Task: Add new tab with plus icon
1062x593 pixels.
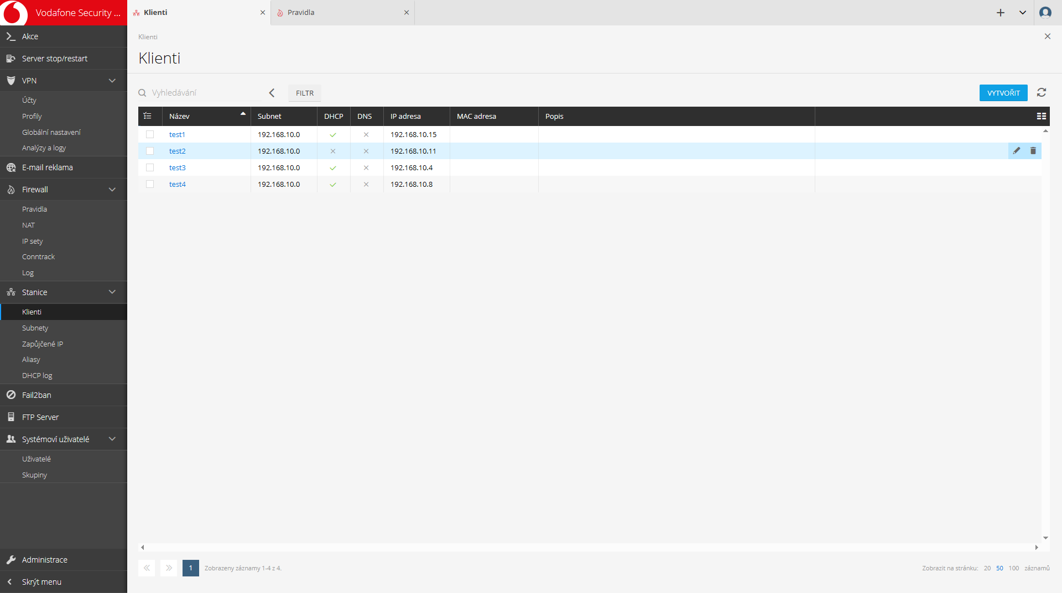Action: pyautogui.click(x=1001, y=12)
